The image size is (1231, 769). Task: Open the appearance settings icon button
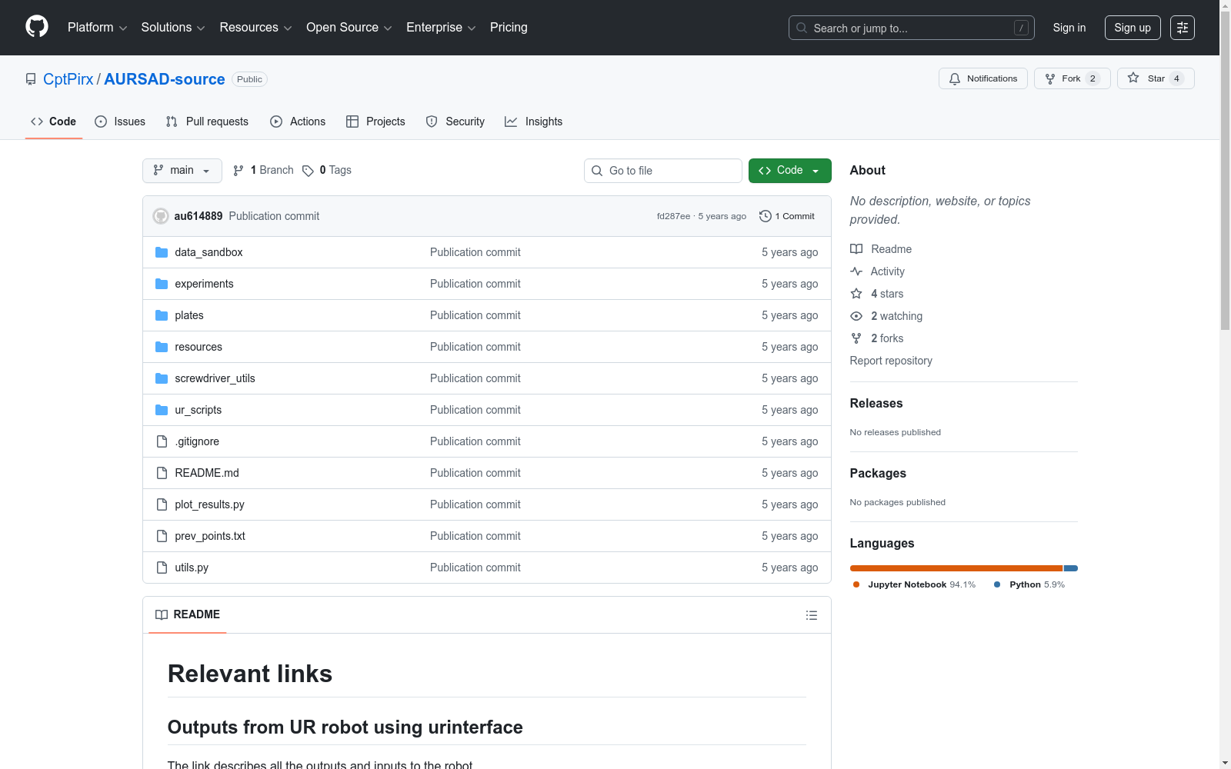[x=1183, y=28]
